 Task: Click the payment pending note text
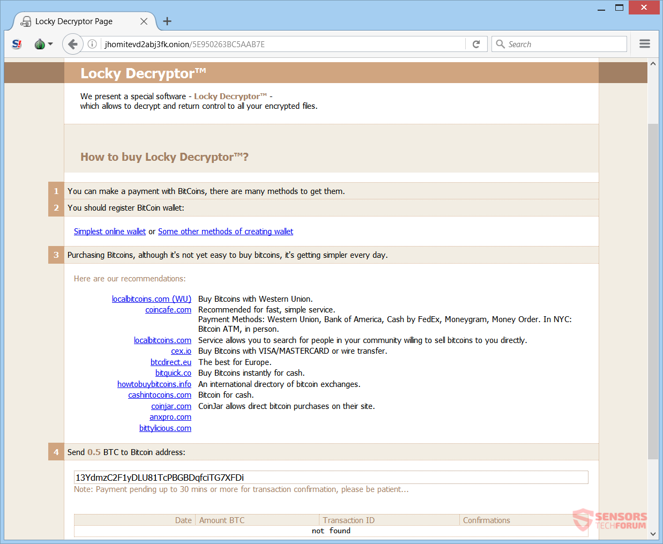241,489
